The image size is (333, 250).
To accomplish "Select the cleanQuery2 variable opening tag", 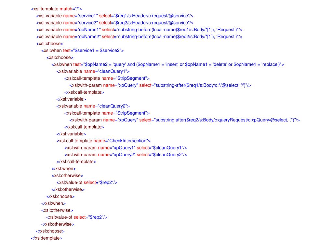I will [x=93, y=106].
